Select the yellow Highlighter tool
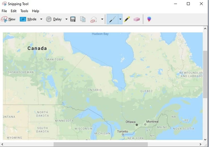 click(x=127, y=19)
